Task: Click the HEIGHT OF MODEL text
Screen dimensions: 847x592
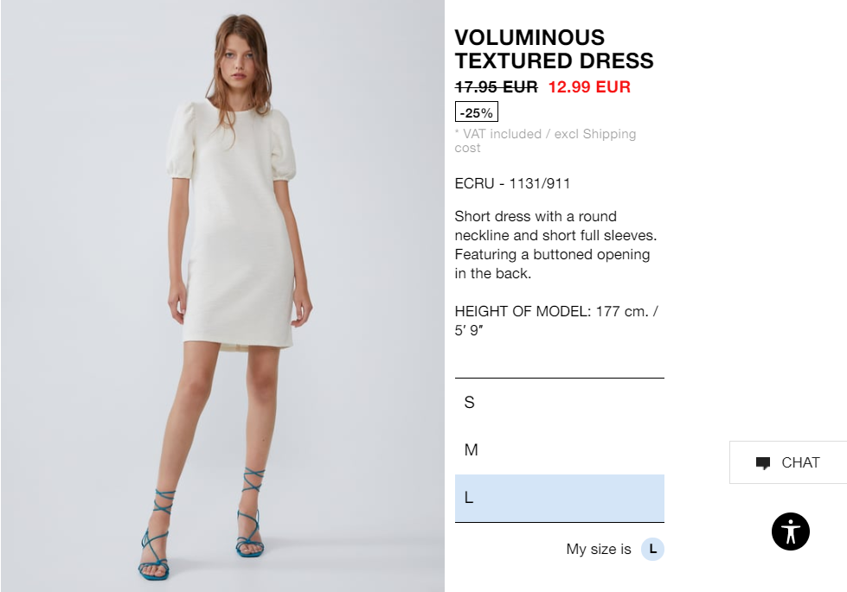Action: pos(556,321)
